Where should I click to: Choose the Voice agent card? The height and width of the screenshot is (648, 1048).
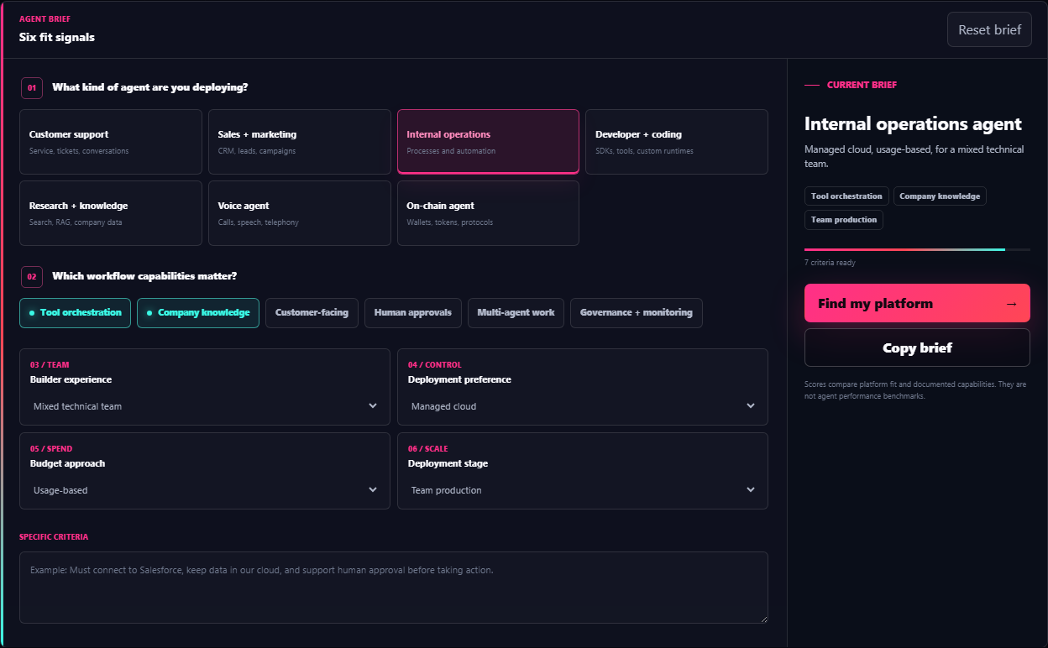point(300,213)
